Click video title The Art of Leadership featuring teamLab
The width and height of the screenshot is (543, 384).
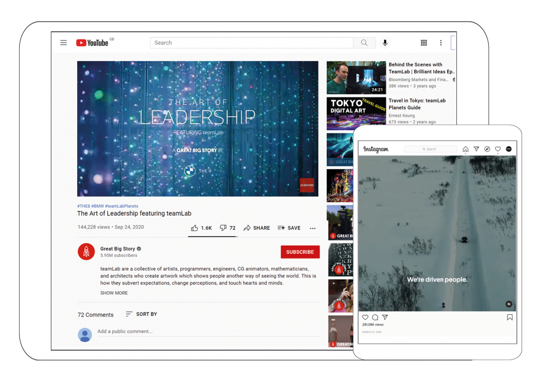click(134, 214)
